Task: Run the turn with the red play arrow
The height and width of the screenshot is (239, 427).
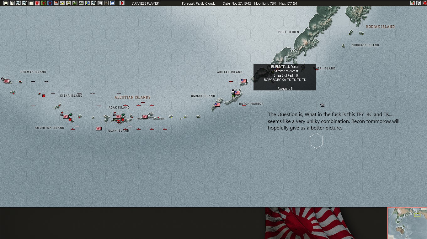Action: pyautogui.click(x=122, y=3)
